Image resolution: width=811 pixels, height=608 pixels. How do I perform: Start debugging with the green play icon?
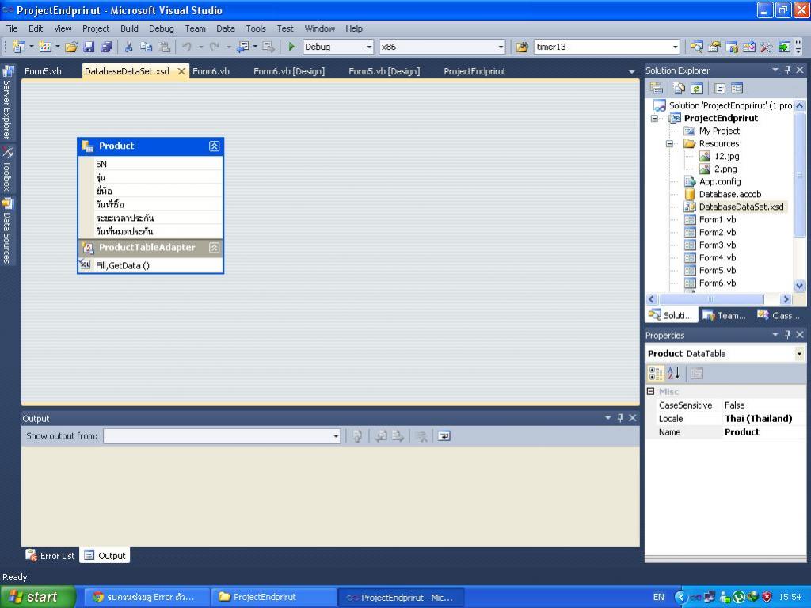pyautogui.click(x=291, y=47)
